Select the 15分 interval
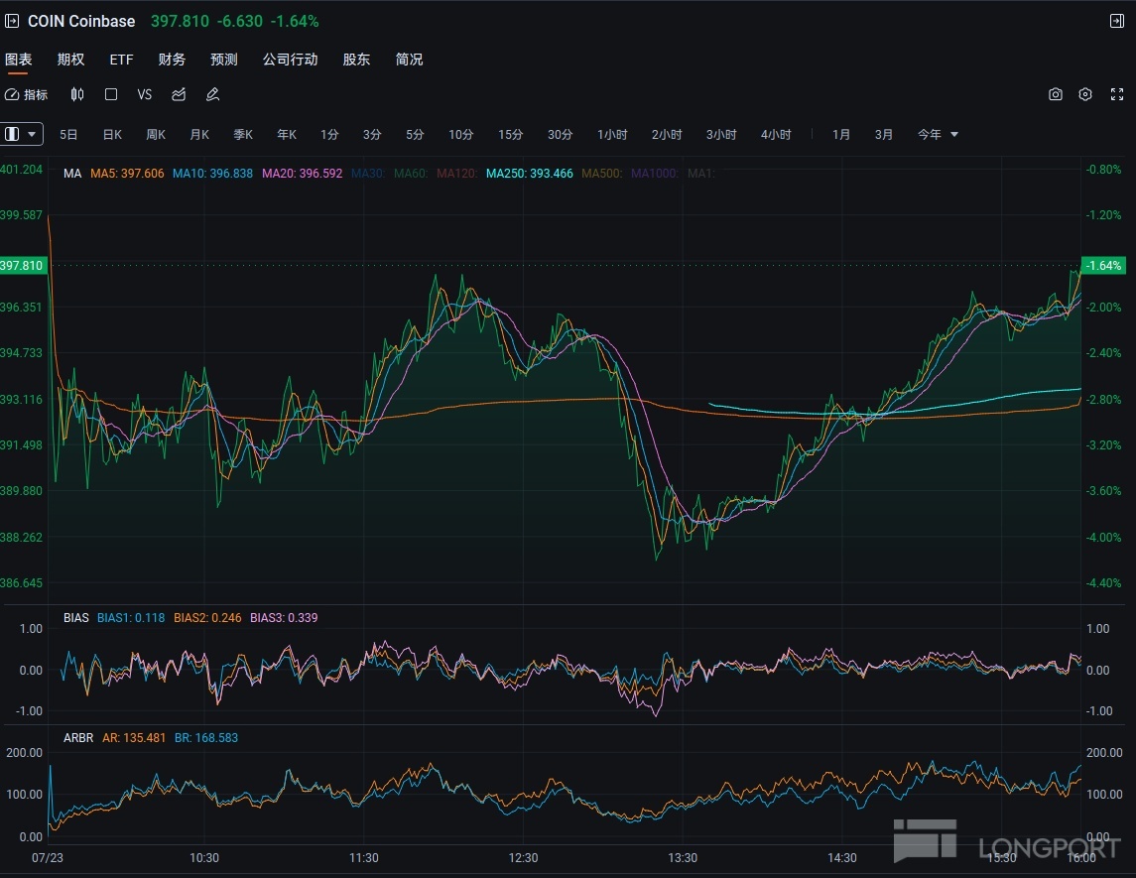This screenshot has height=878, width=1136. click(510, 134)
